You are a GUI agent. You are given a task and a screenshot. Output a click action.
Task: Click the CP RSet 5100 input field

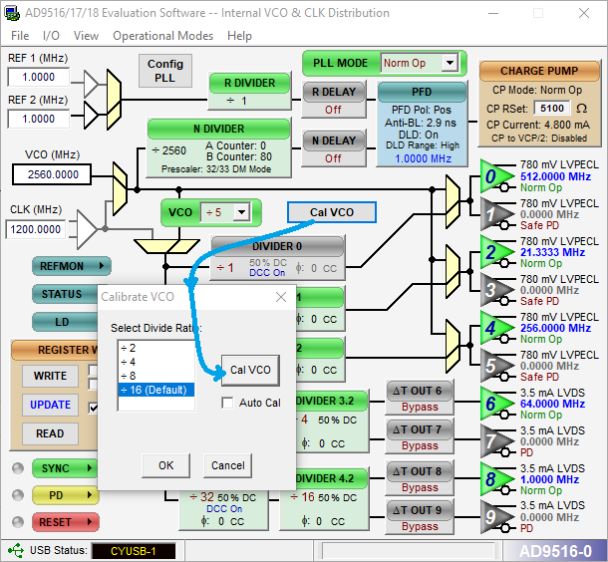tap(552, 109)
